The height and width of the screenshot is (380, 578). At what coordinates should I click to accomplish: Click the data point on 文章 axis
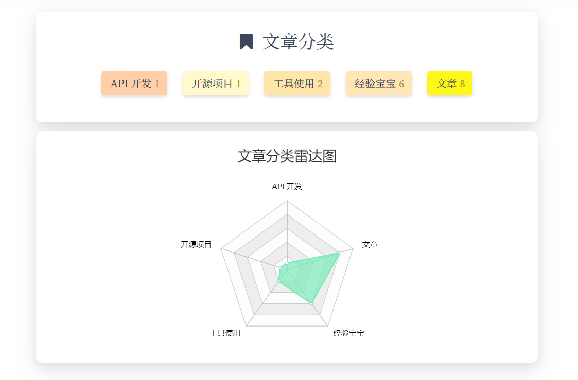pos(340,252)
